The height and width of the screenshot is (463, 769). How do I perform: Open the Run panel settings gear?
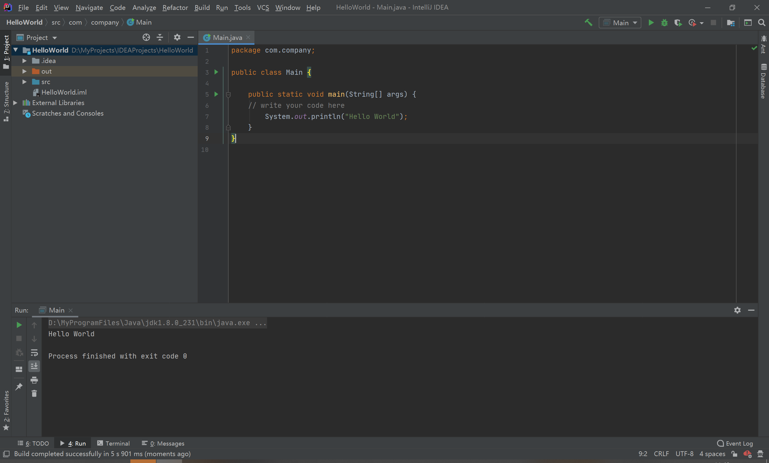(737, 310)
